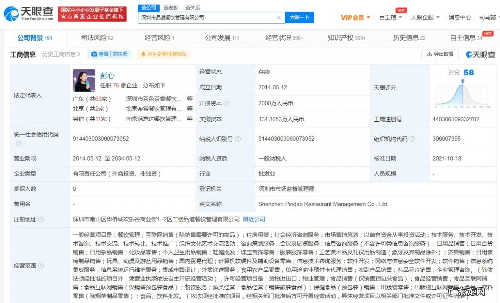Image resolution: width=500 pixels, height=303 pixels.
Task: Click the 天眼查 watermark logo near 导出数据
Action: tap(480, 55)
